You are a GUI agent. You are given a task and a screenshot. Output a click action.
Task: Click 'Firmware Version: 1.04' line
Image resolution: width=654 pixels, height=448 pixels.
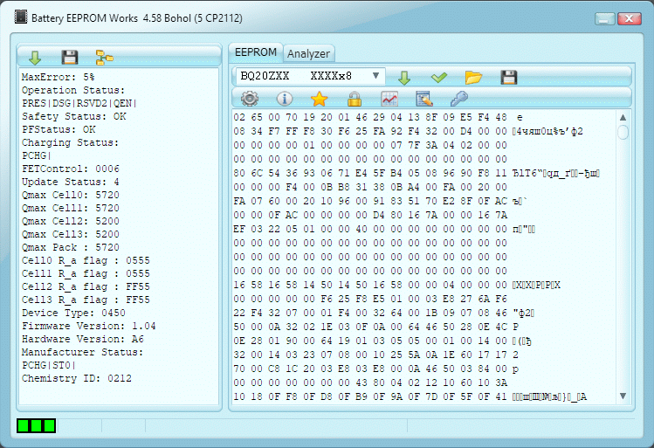click(89, 327)
